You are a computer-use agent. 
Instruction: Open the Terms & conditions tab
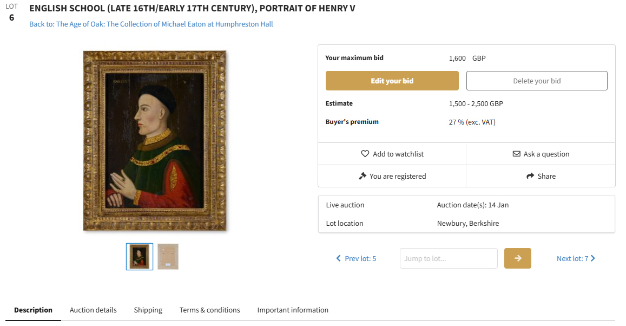click(210, 310)
